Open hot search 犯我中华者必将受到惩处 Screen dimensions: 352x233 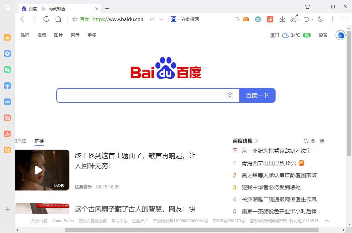pos(271,187)
